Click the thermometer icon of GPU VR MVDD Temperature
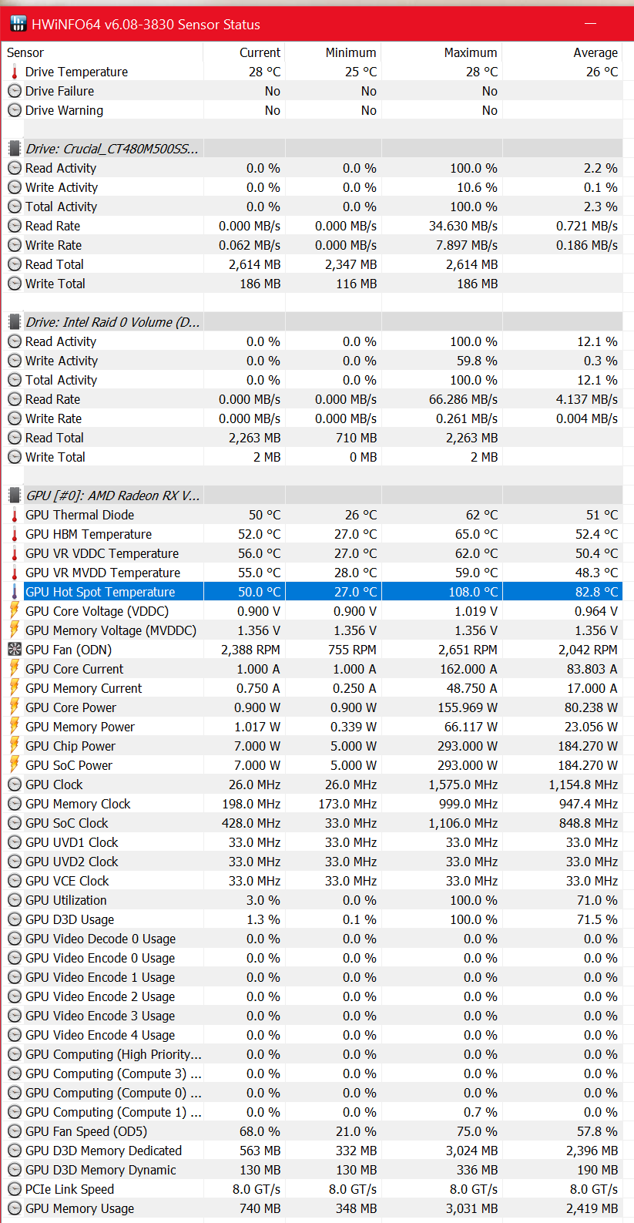 coord(15,573)
